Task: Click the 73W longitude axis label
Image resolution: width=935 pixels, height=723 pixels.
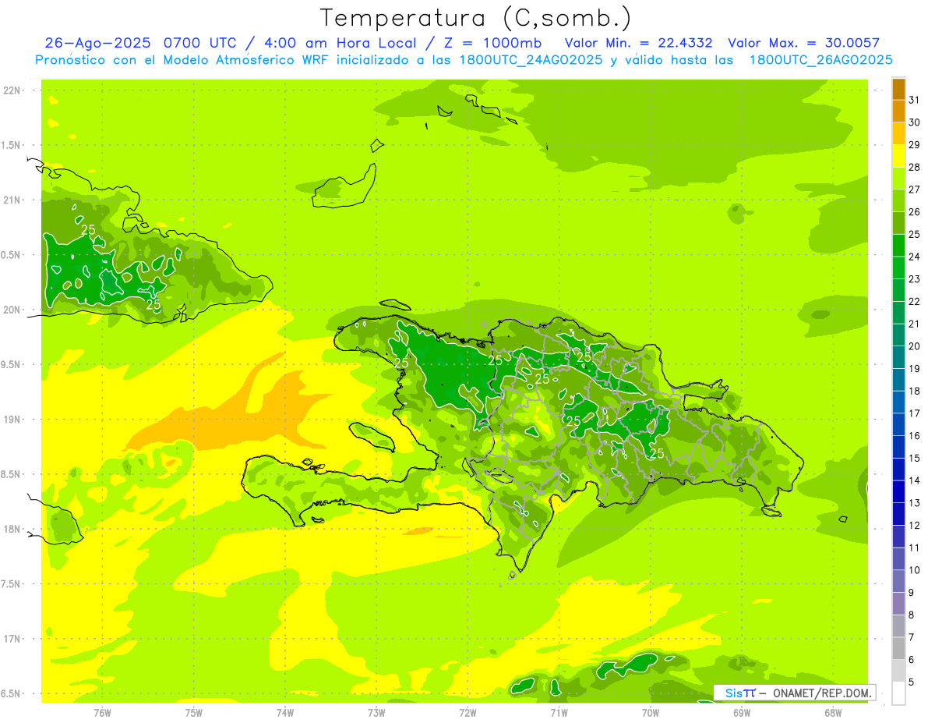Action: point(376,713)
